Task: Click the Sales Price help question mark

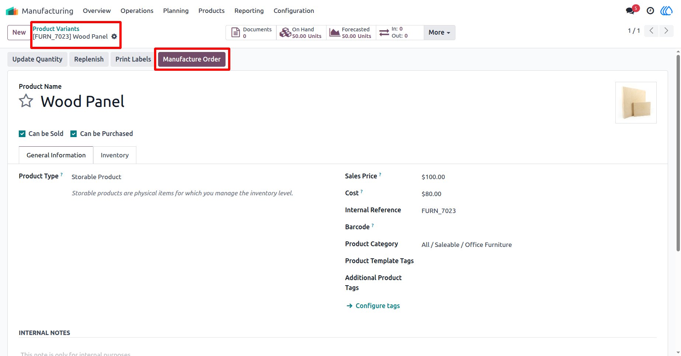Action: pyautogui.click(x=380, y=174)
